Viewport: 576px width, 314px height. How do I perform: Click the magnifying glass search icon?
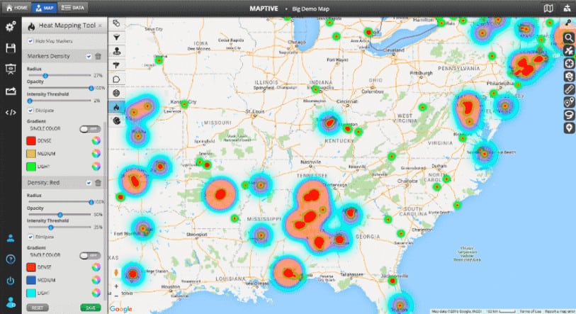point(568,37)
